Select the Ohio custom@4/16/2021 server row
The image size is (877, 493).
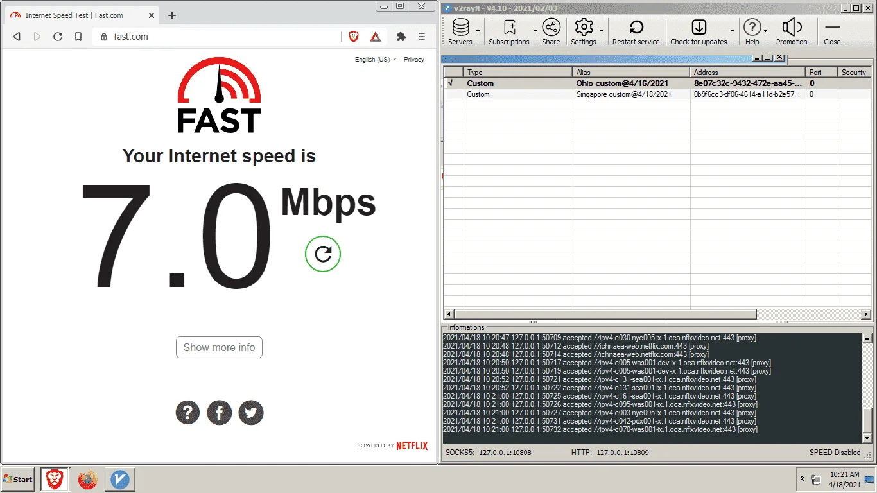(657, 83)
